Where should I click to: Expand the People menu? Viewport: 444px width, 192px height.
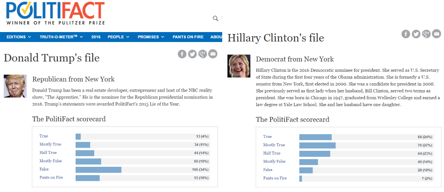[x=118, y=37]
